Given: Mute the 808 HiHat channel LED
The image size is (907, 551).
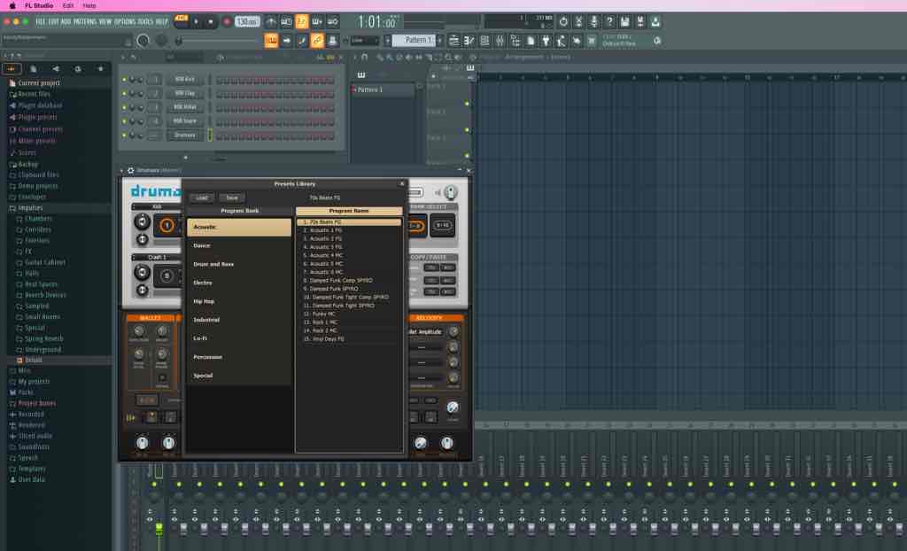Looking at the screenshot, I should click(124, 107).
